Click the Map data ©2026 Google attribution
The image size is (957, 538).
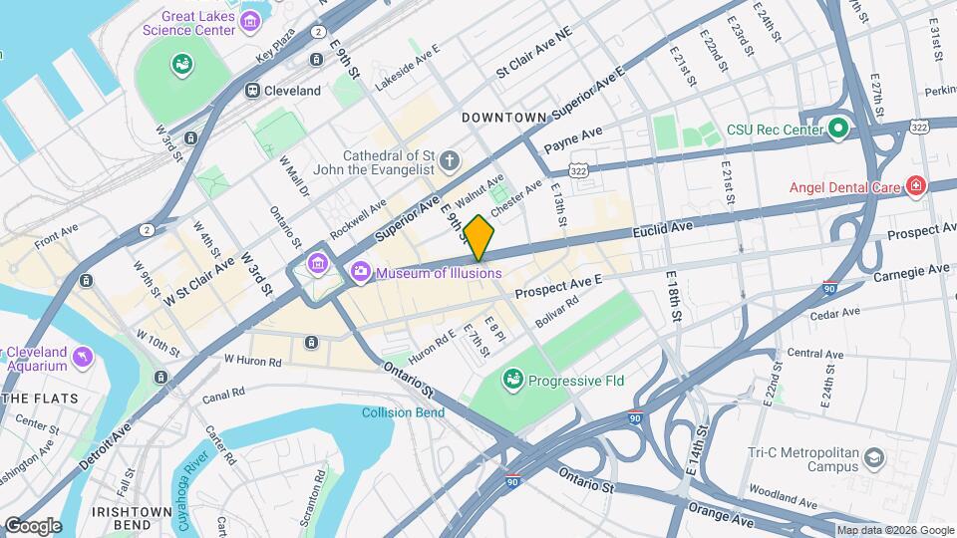(895, 531)
